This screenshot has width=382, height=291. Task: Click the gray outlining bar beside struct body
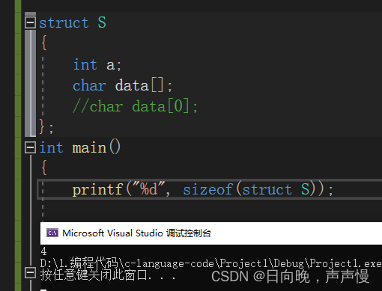(x=30, y=83)
